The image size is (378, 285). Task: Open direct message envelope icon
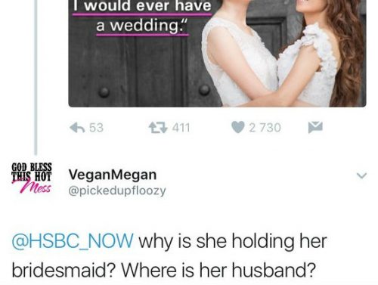tap(315, 127)
